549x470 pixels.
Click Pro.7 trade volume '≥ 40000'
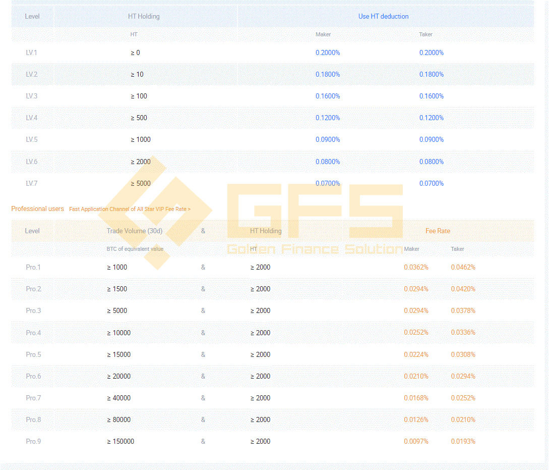[118, 398]
